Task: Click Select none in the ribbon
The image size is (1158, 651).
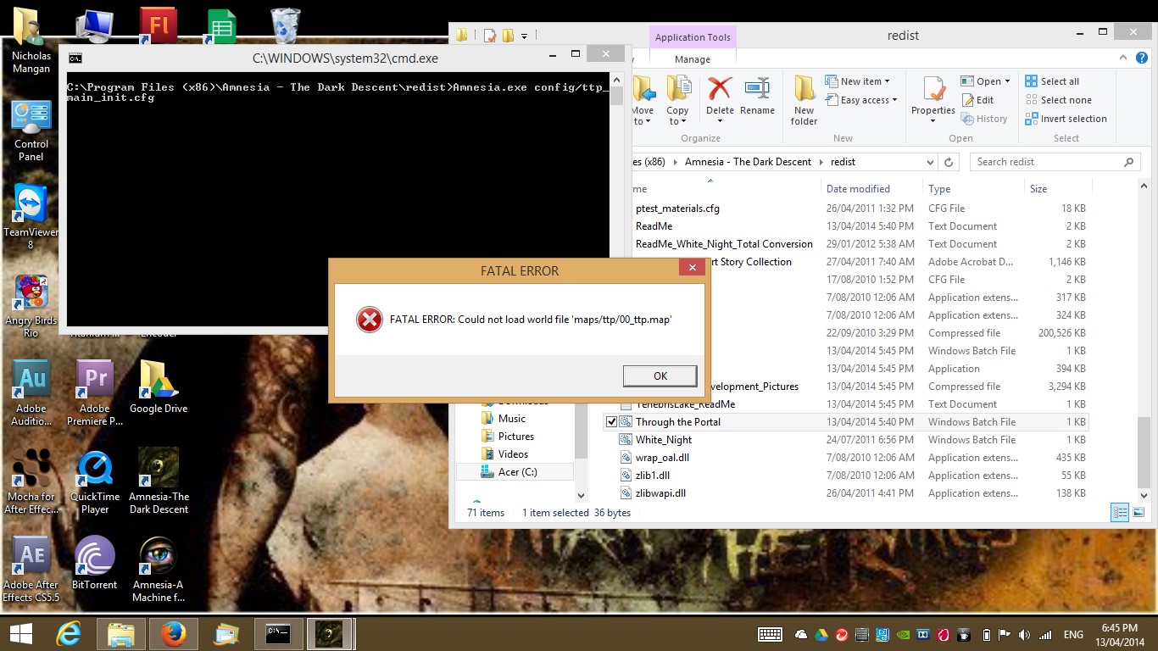Action: [1058, 100]
